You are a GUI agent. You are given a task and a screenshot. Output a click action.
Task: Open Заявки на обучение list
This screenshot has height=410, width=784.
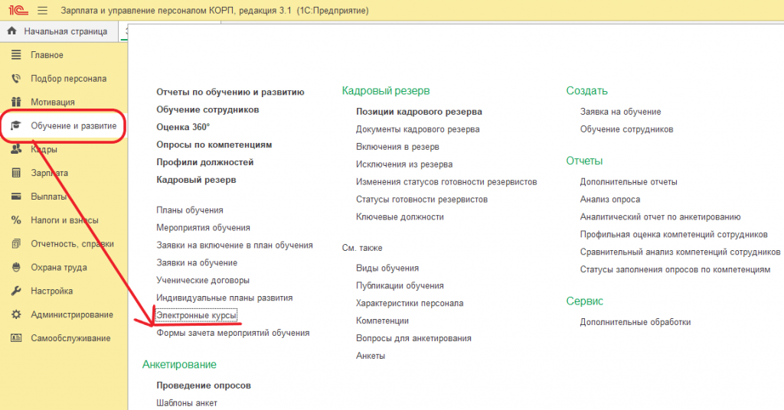click(197, 262)
